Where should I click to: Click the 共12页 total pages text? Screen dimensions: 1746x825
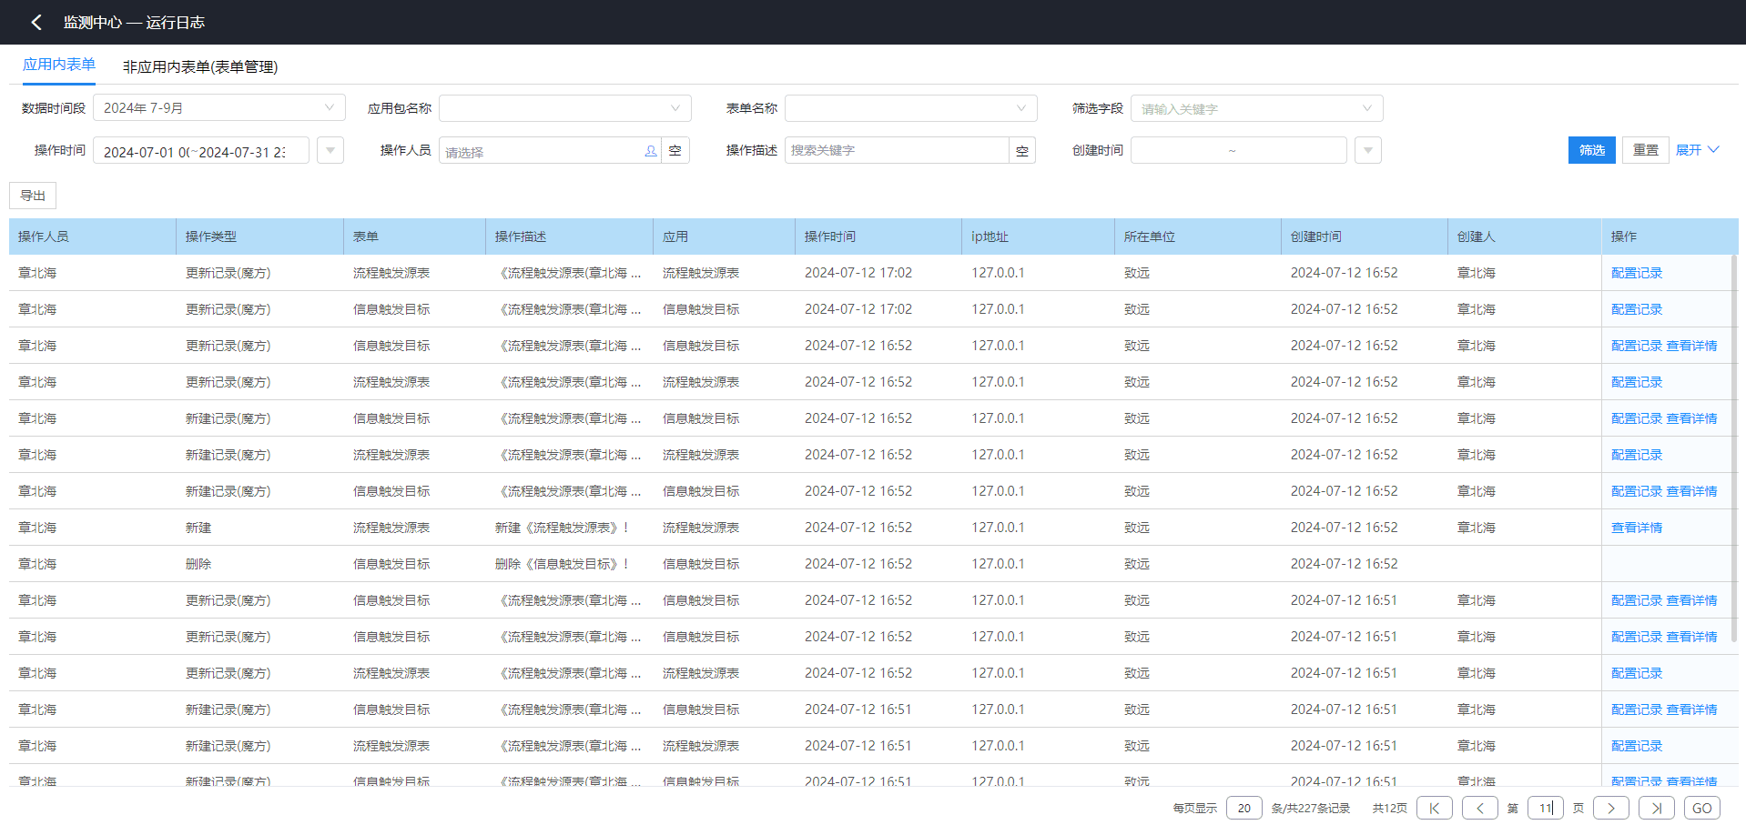click(x=1390, y=808)
